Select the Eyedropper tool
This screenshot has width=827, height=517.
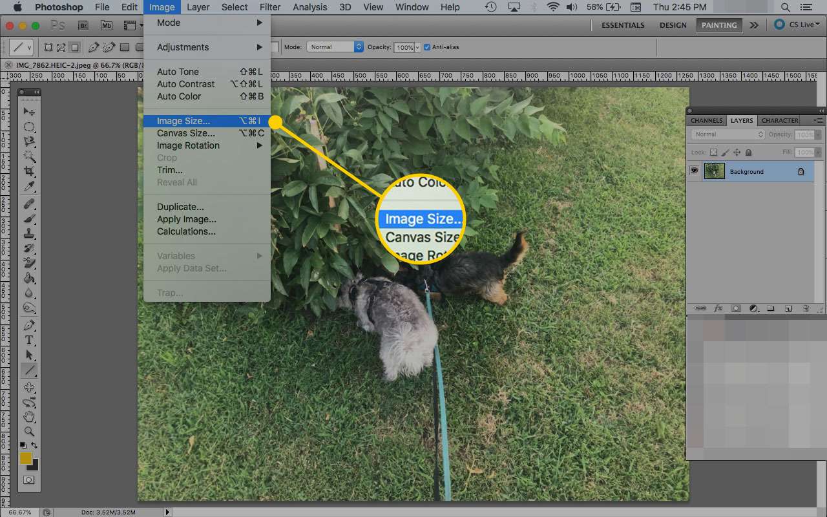(29, 187)
